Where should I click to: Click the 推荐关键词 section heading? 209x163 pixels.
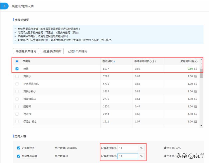[22, 20]
